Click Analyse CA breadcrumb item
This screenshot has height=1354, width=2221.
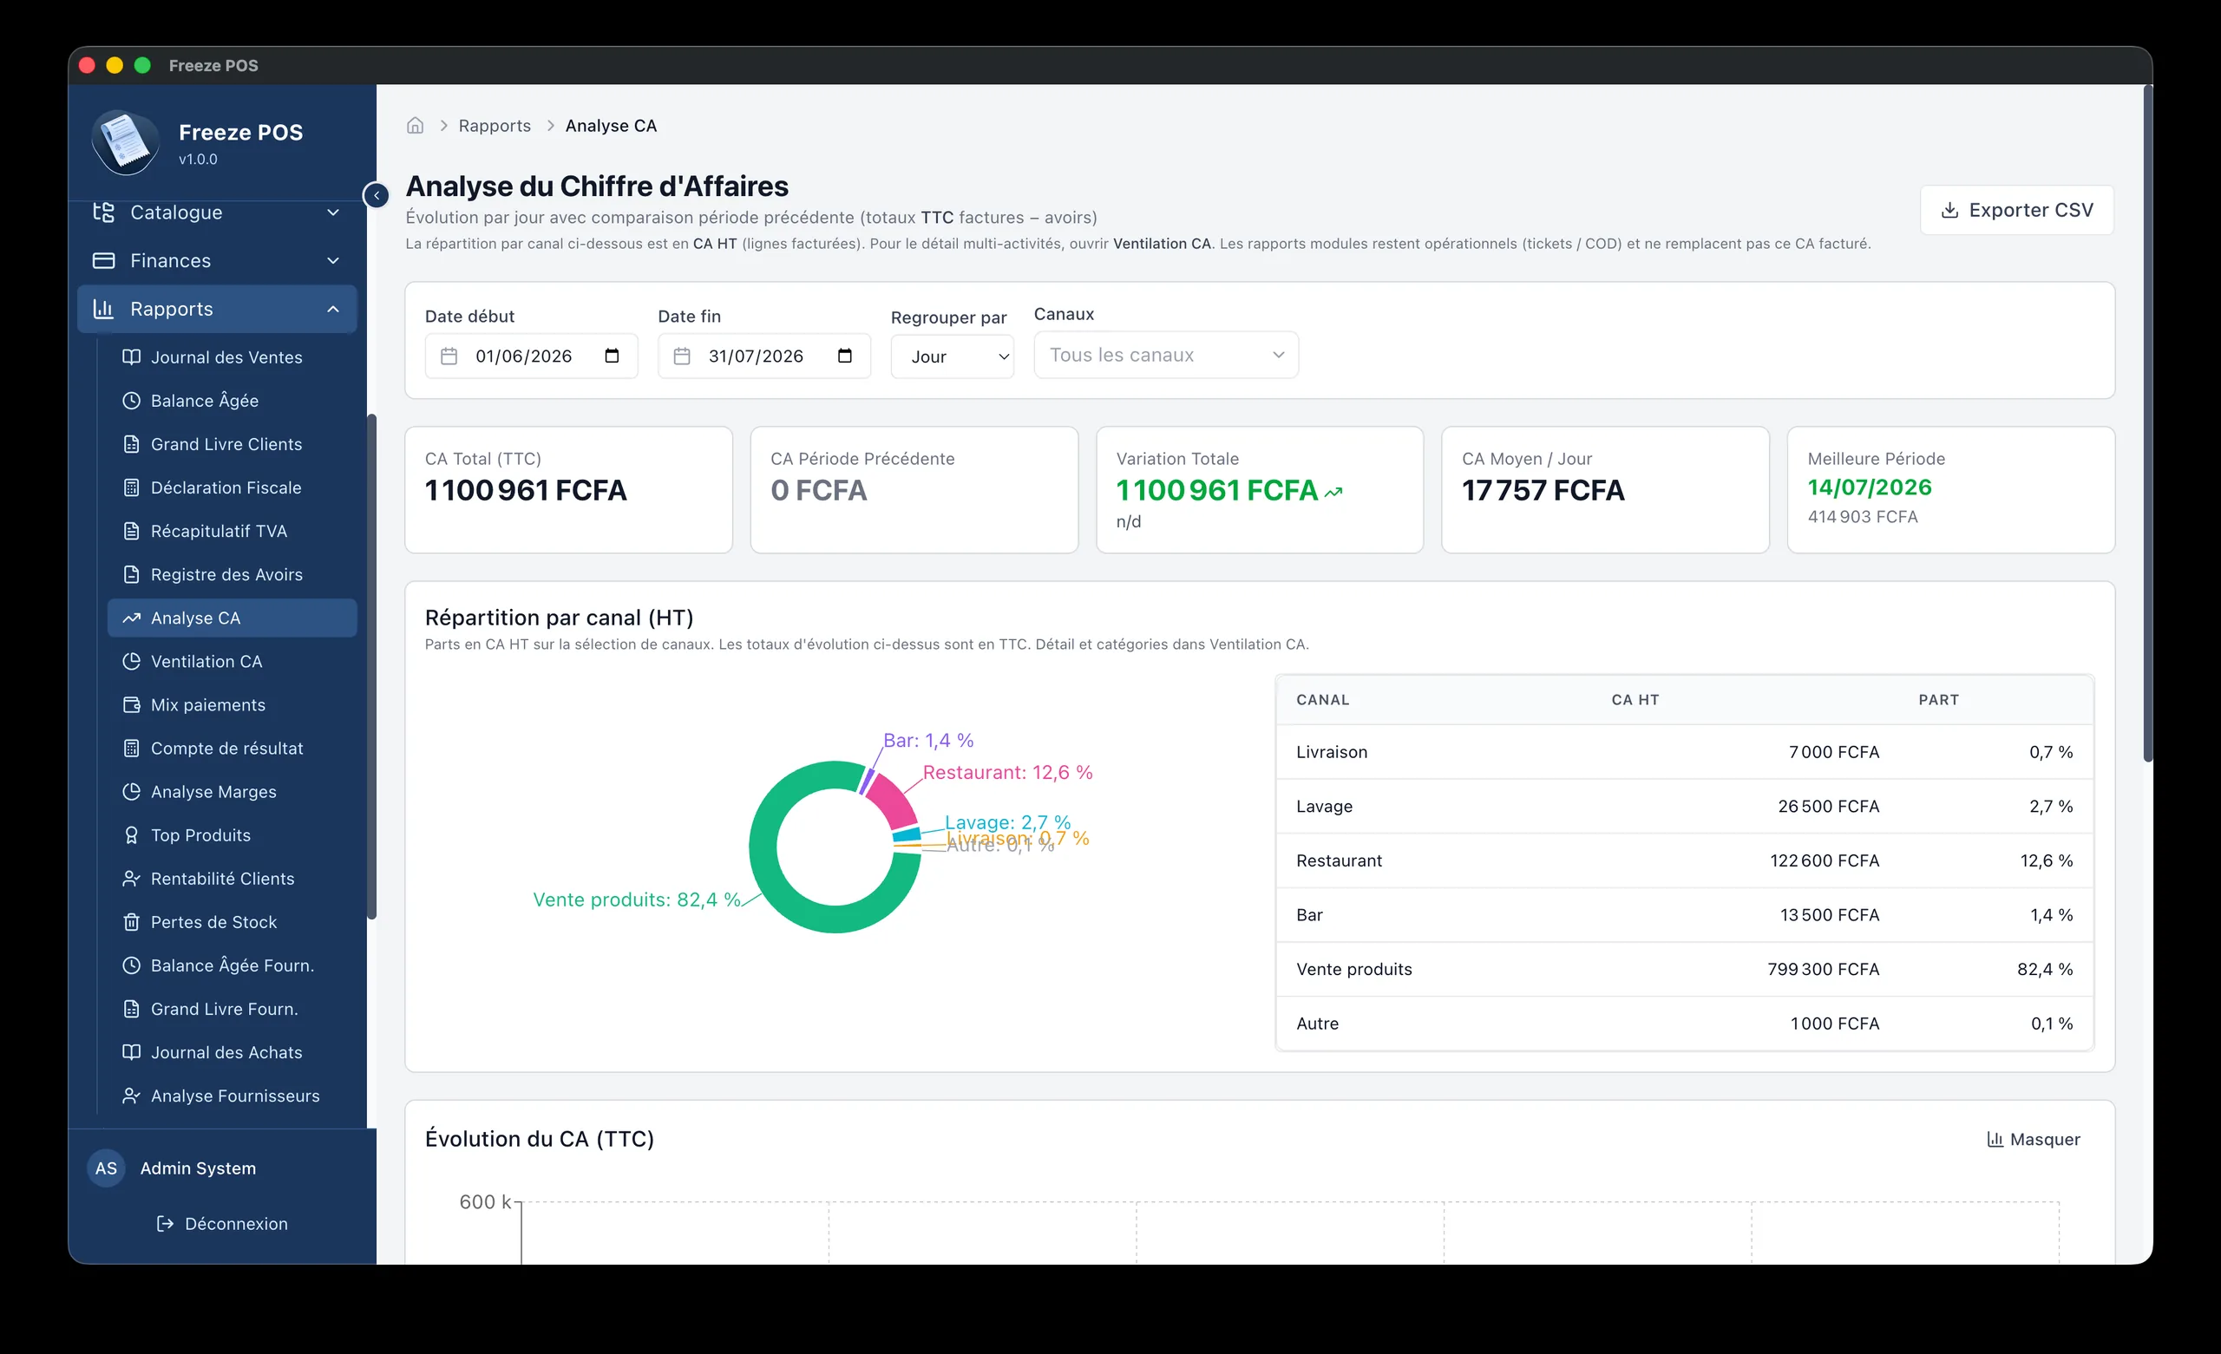[610, 125]
